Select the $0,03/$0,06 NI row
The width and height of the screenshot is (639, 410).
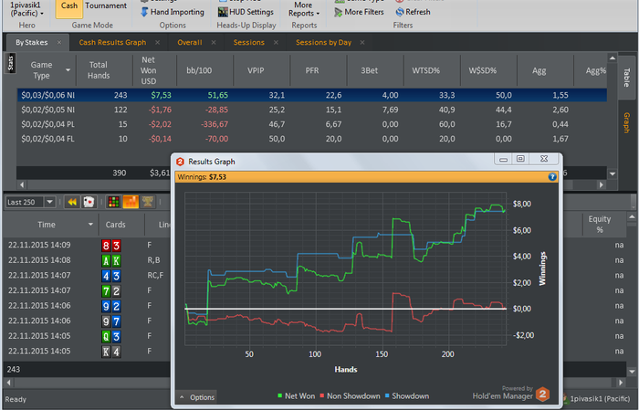[x=312, y=95]
